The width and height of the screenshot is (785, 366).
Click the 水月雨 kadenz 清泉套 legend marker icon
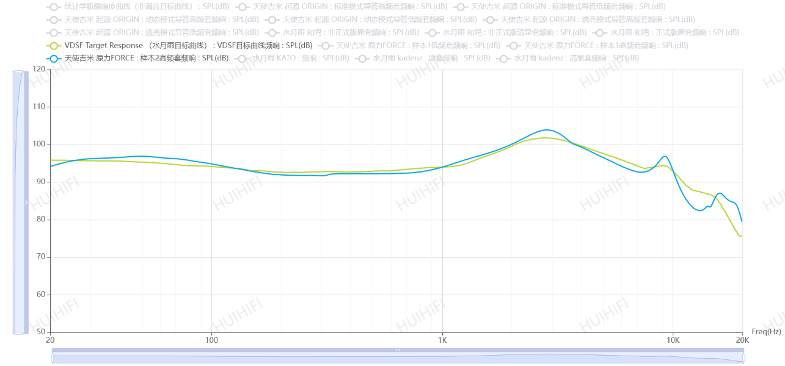point(504,59)
